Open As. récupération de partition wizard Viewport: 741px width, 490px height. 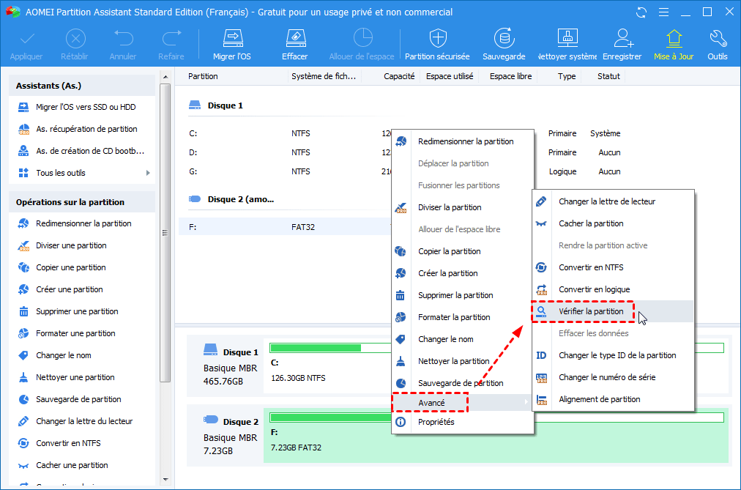(82, 129)
